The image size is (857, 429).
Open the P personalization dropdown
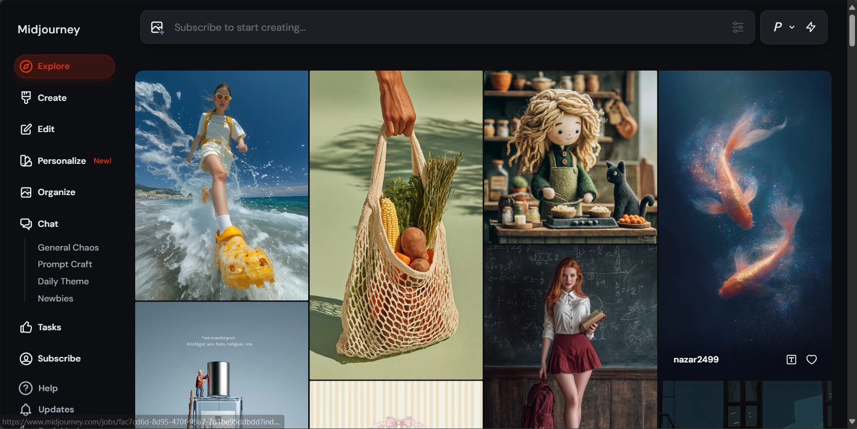[x=784, y=27]
